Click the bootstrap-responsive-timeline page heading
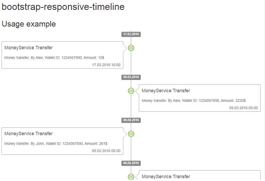Screen dimensions: 265x181 click(x=63, y=7)
